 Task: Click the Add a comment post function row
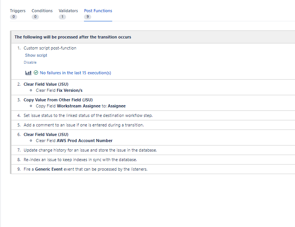(x=84, y=125)
